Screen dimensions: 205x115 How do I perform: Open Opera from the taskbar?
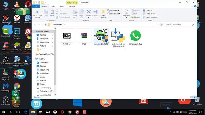tap(62, 112)
